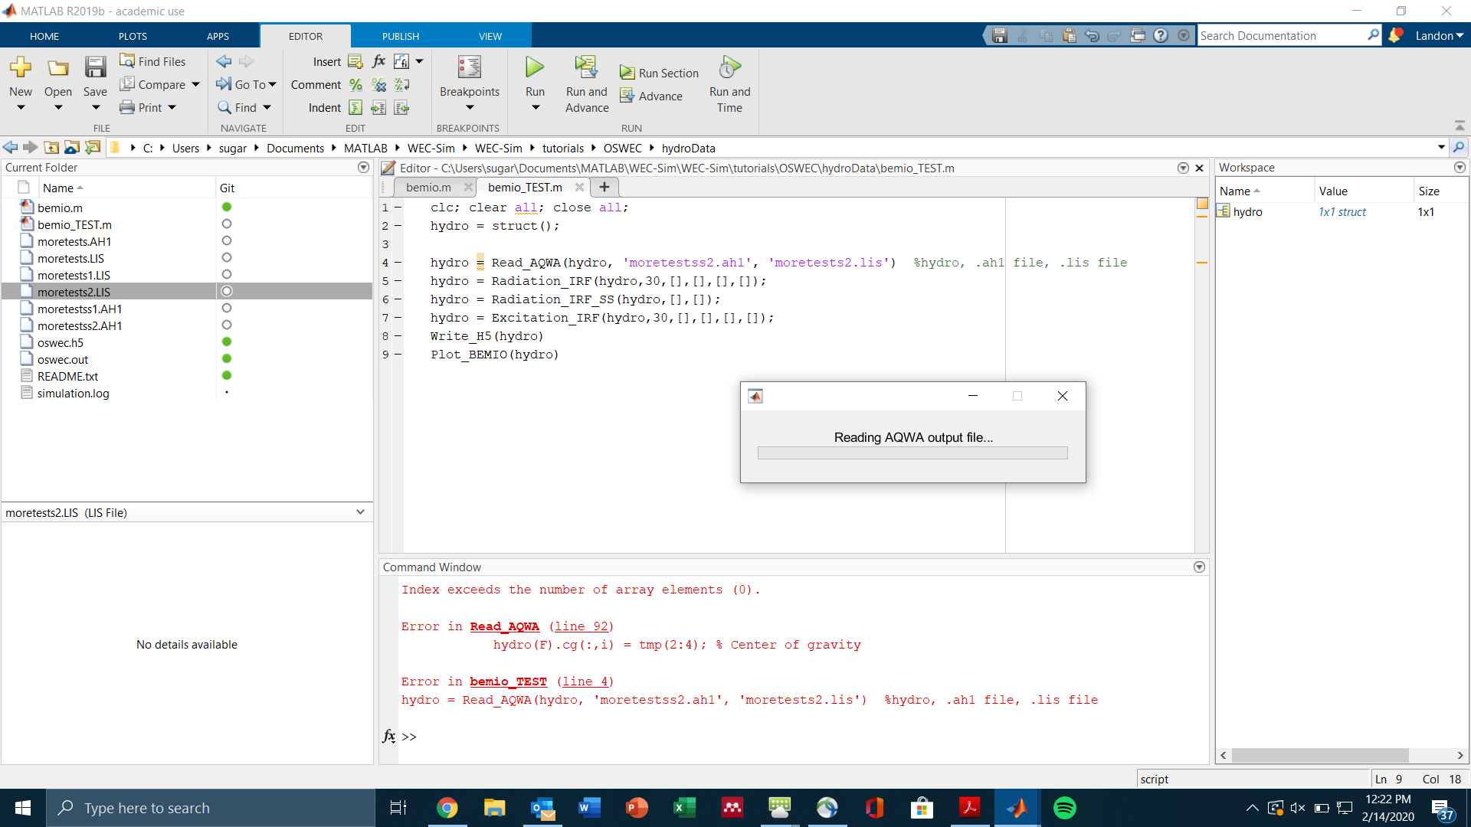
Task: Expand the Compare dropdown arrow
Action: coord(196,84)
